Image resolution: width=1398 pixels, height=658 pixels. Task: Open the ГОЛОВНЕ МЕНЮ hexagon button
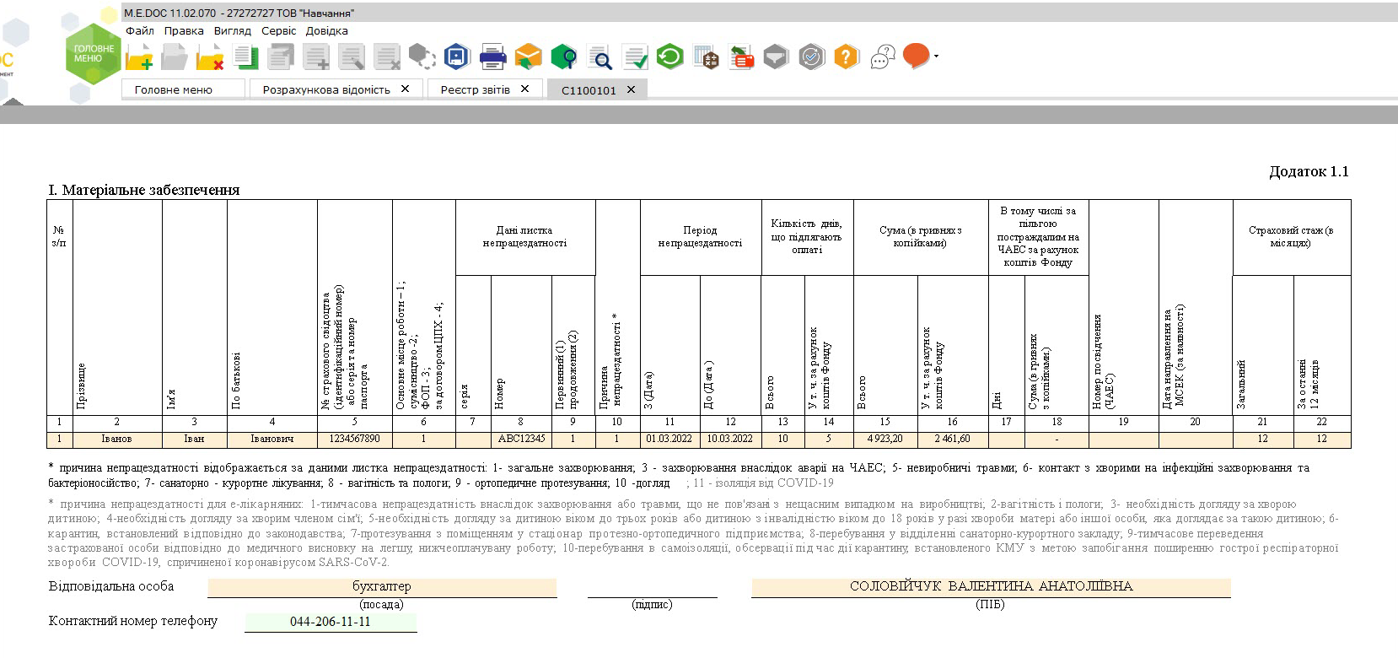tap(94, 53)
